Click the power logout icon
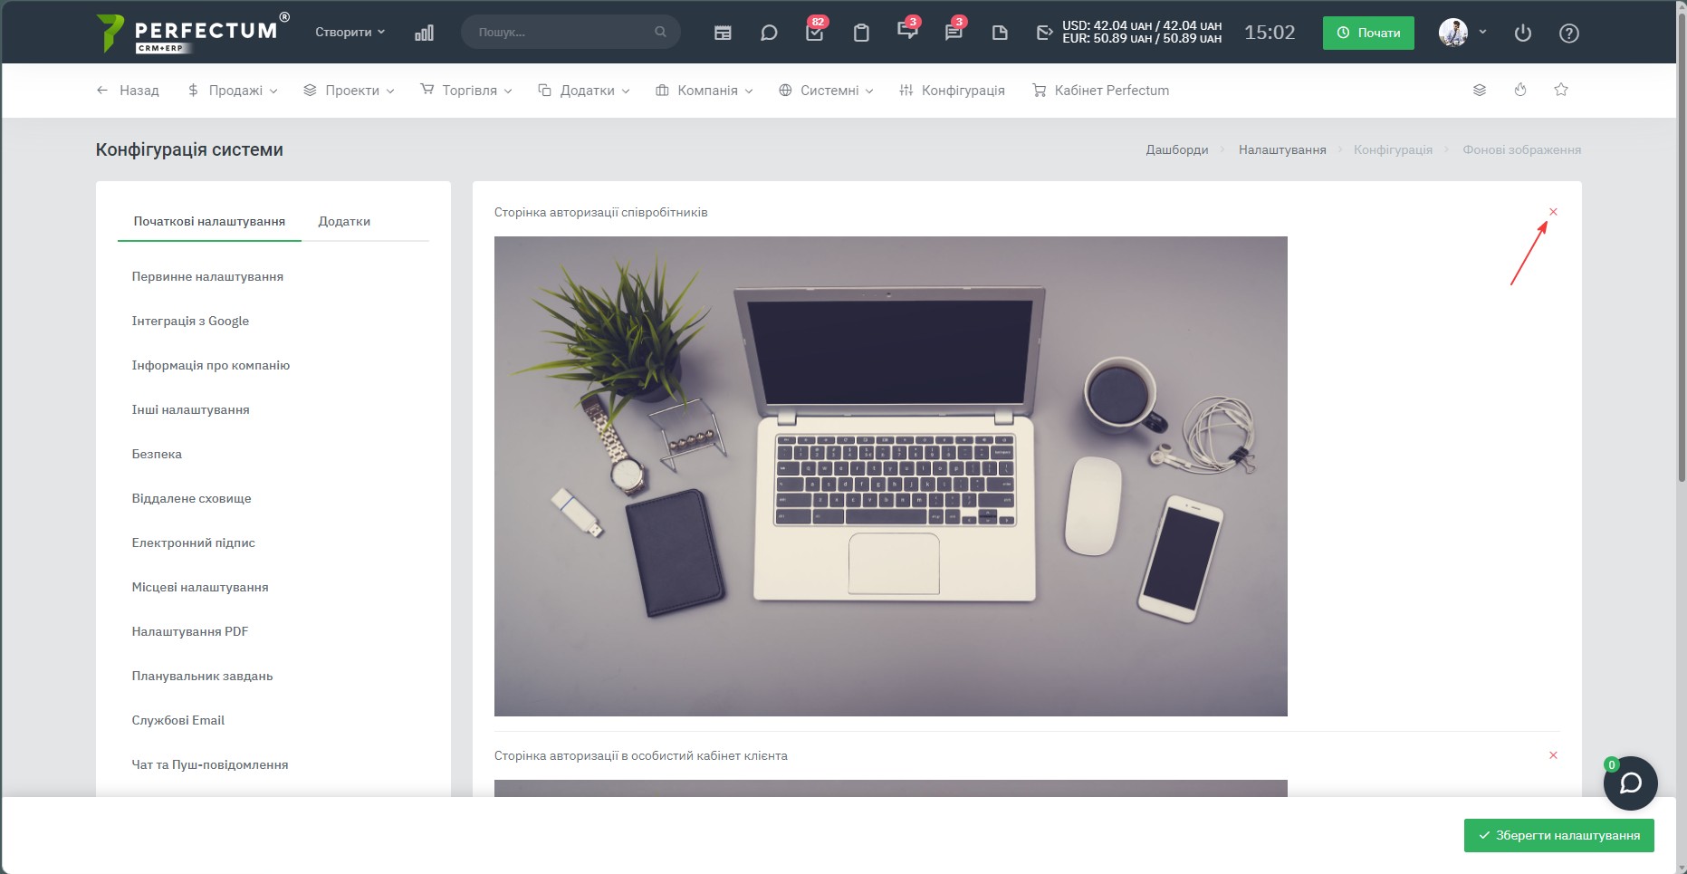The image size is (1687, 874). click(1523, 33)
